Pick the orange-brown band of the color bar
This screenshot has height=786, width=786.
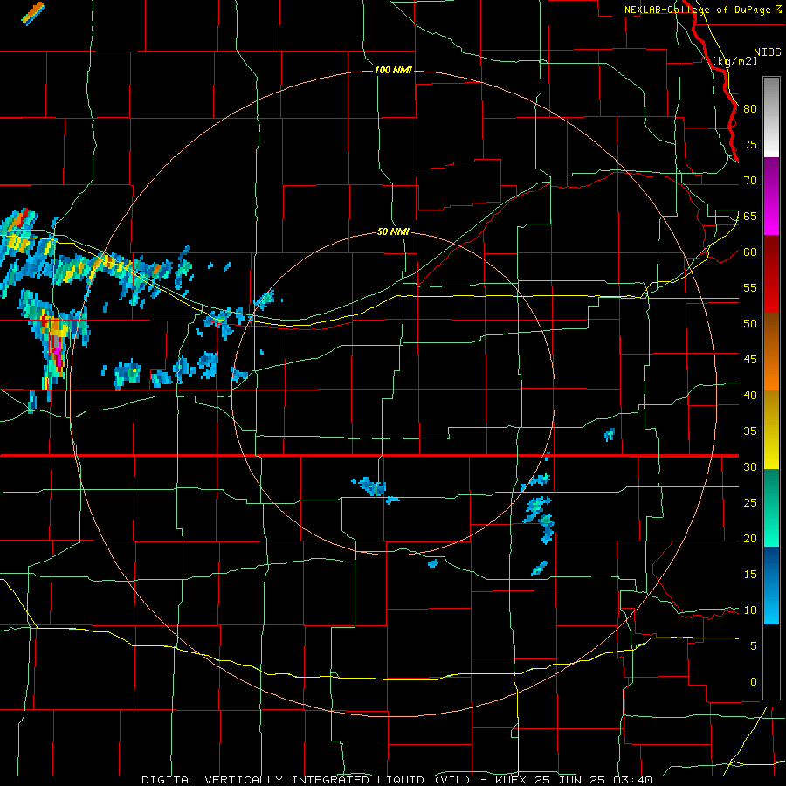click(x=771, y=352)
